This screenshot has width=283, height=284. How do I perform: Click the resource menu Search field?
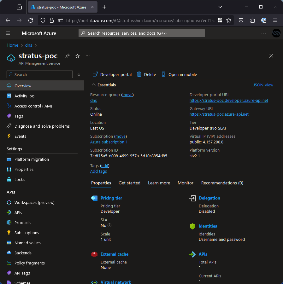point(40,74)
